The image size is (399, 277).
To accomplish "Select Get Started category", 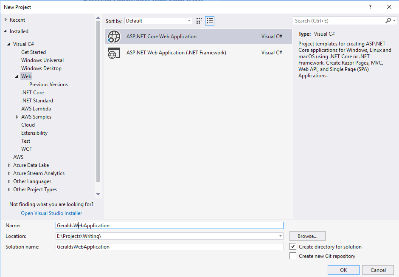I will coord(34,52).
